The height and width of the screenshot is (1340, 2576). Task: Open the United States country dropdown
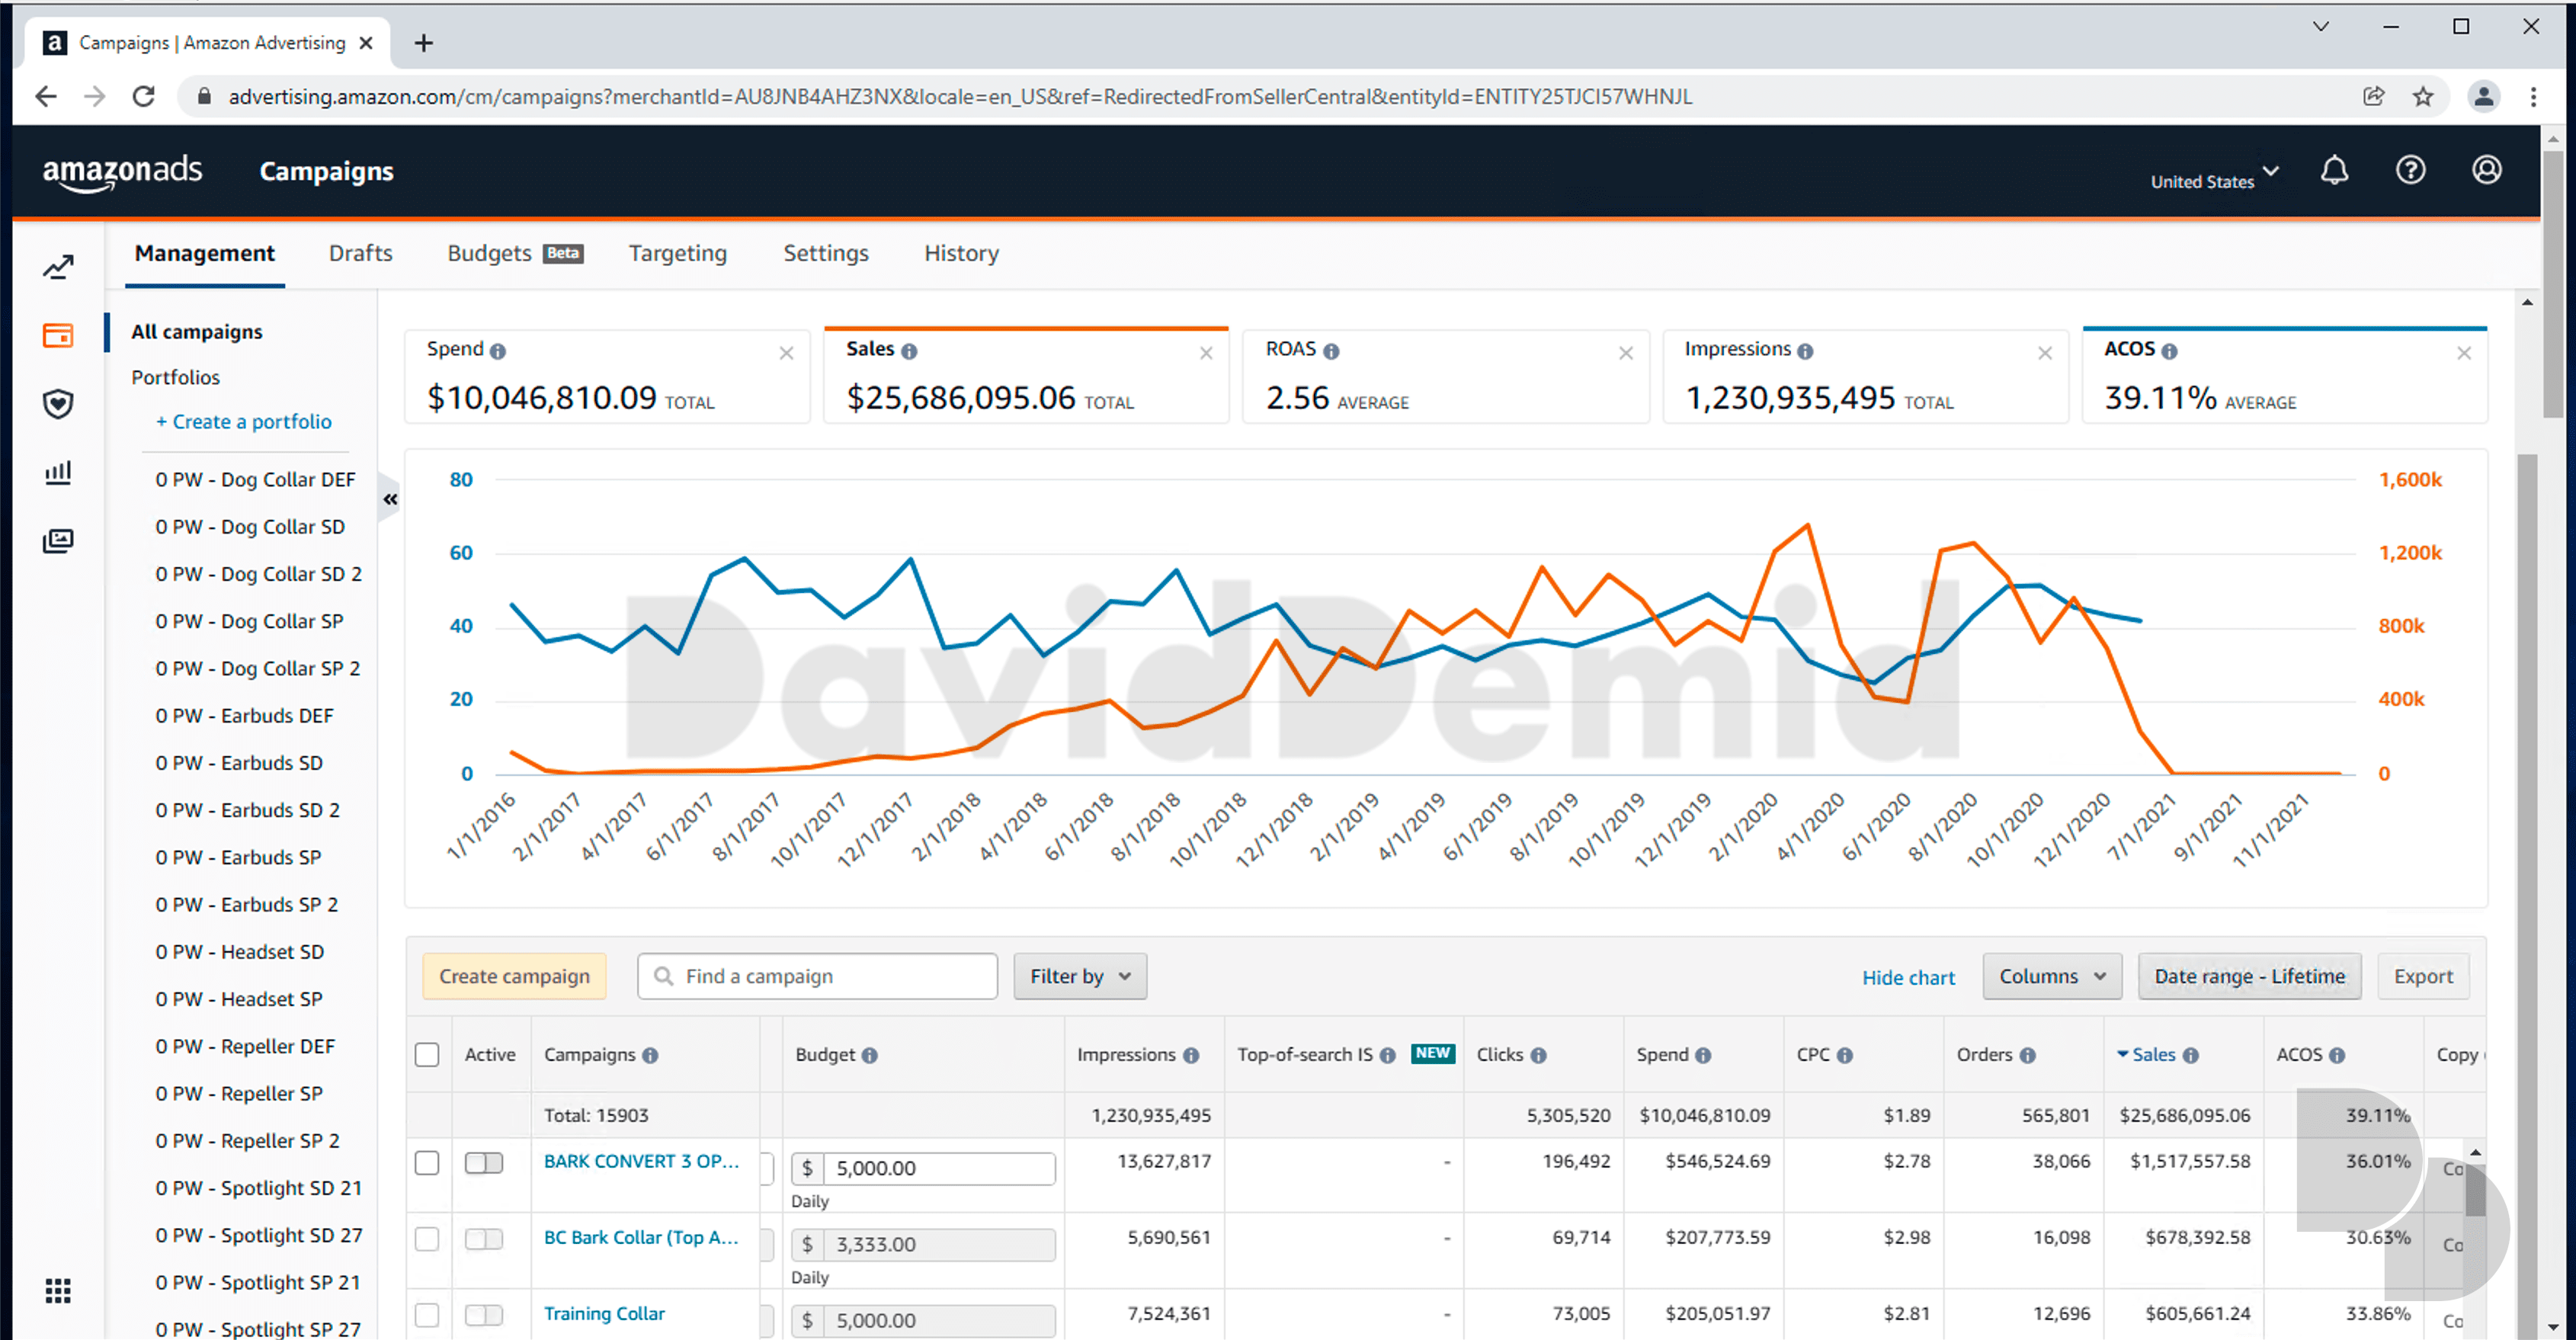coord(2214,180)
